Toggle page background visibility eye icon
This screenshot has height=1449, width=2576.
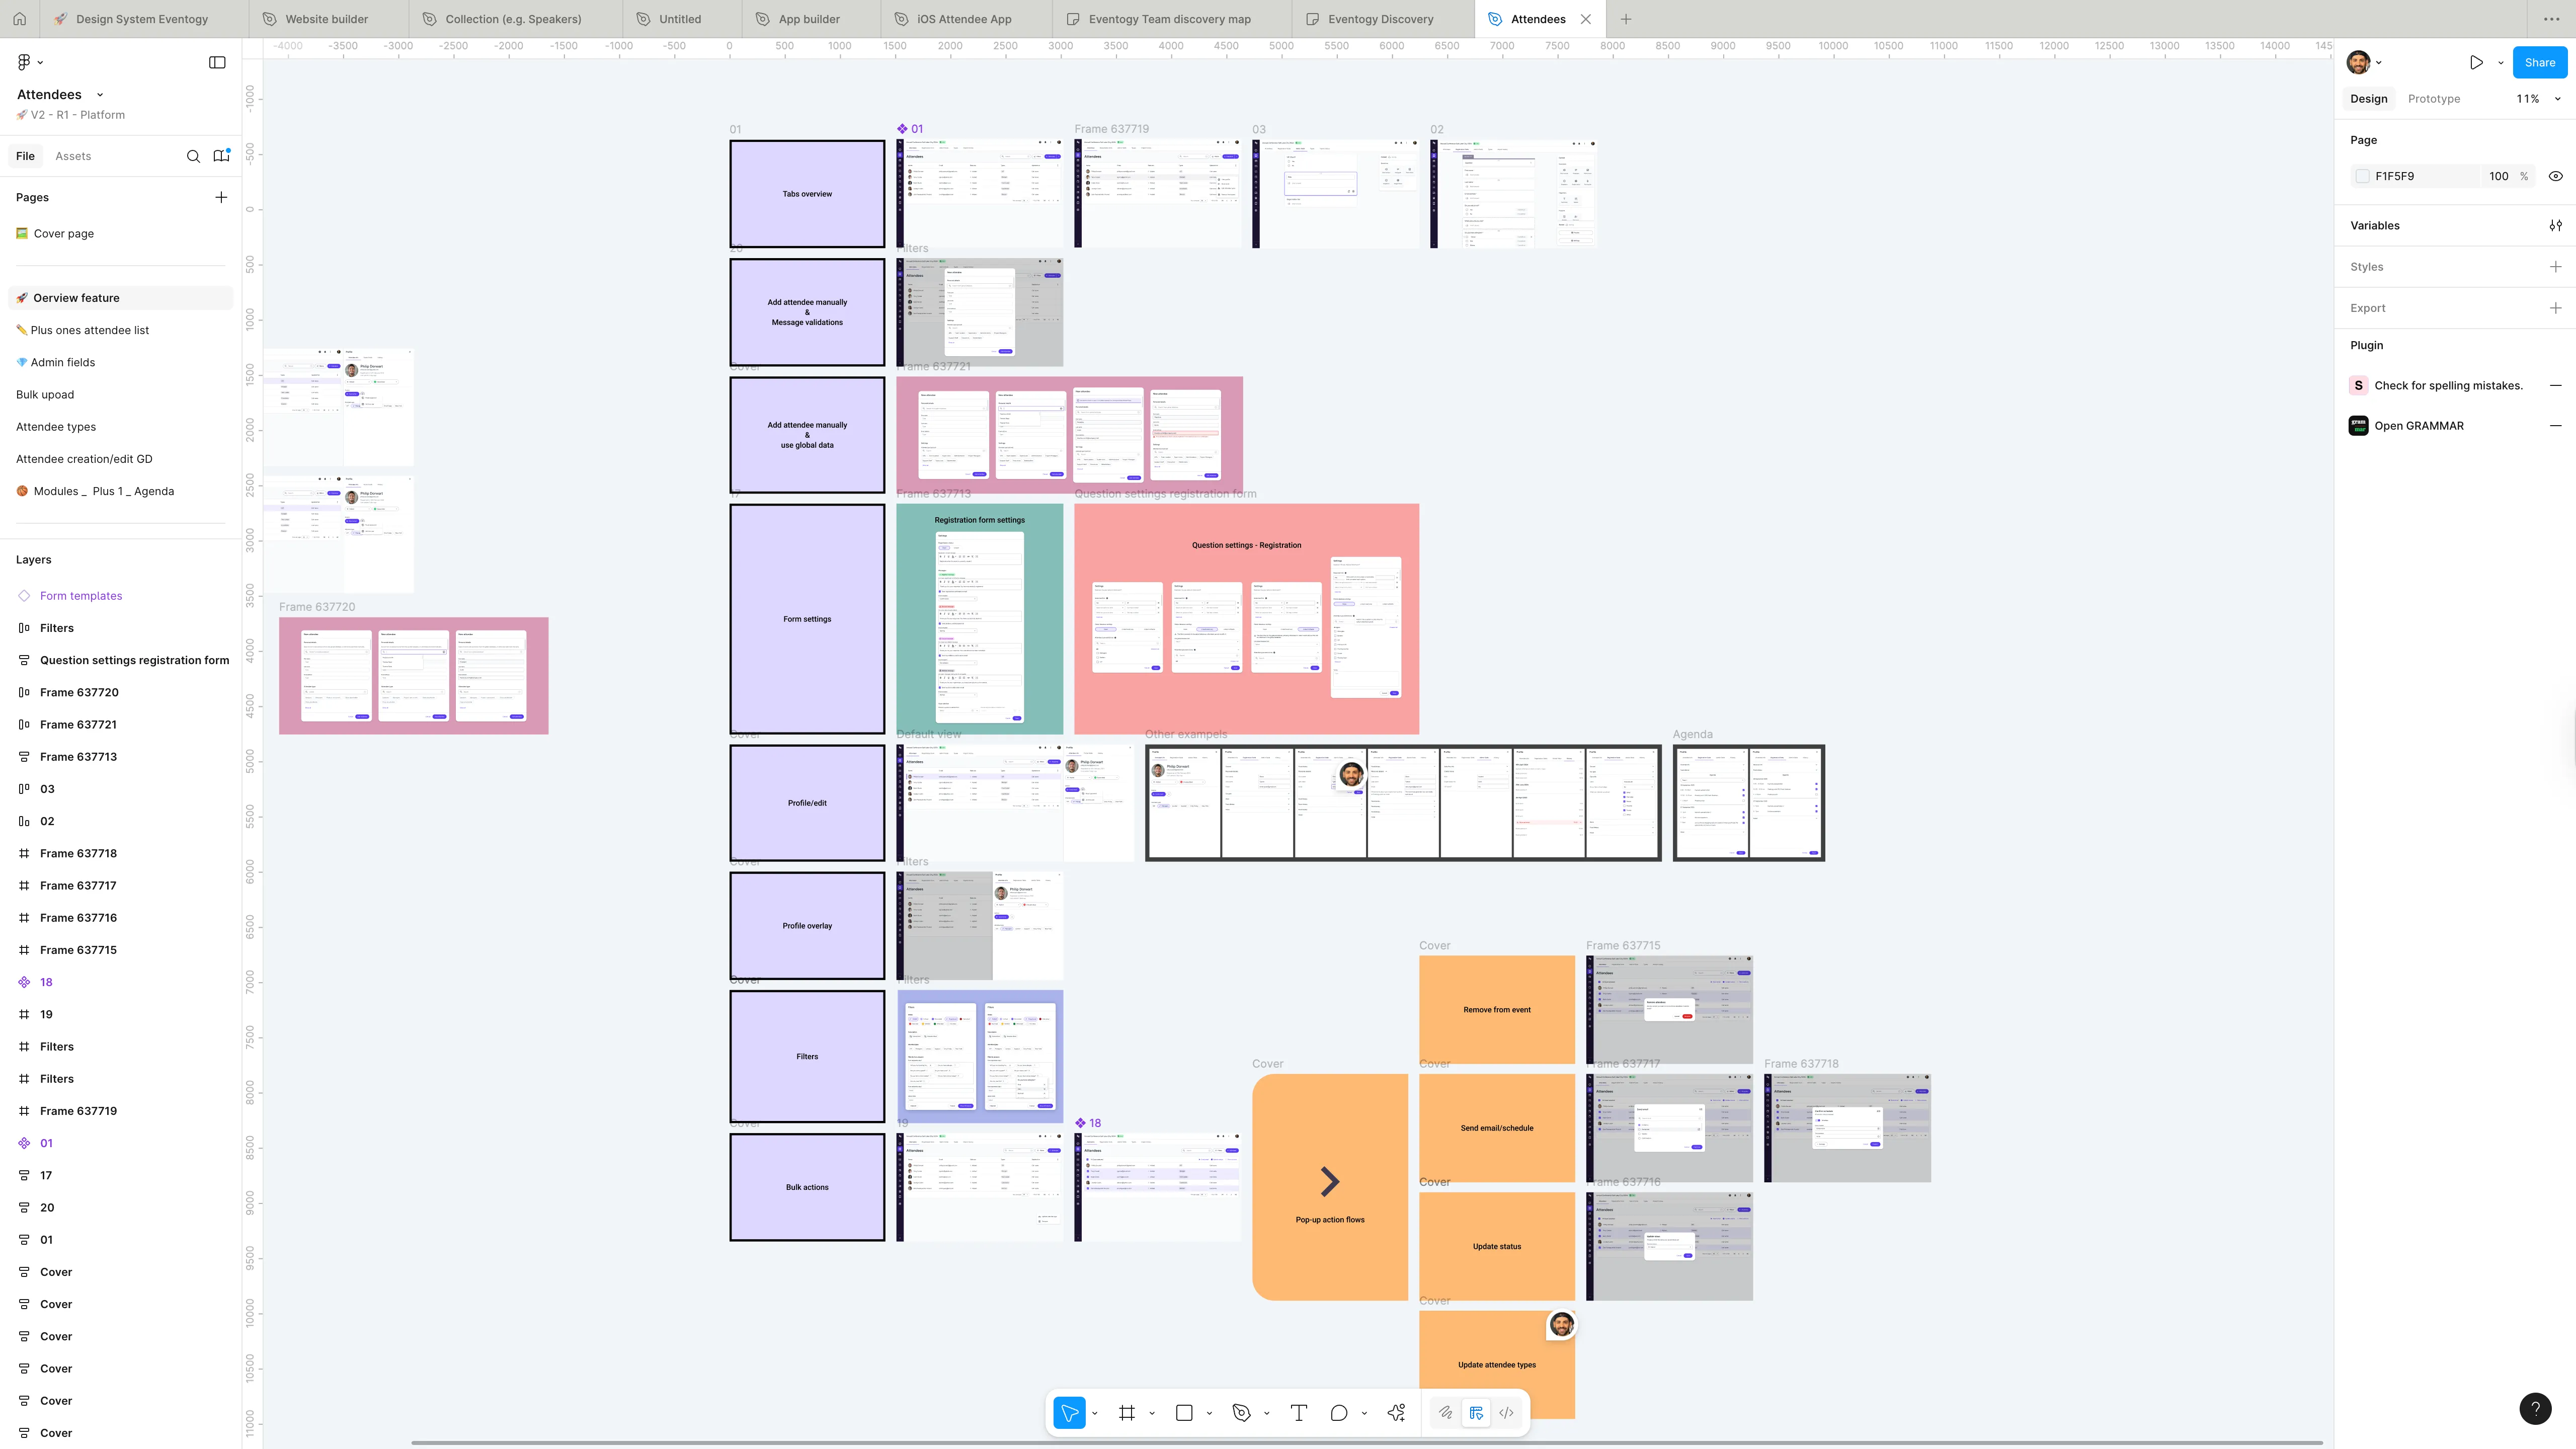coord(2555,176)
